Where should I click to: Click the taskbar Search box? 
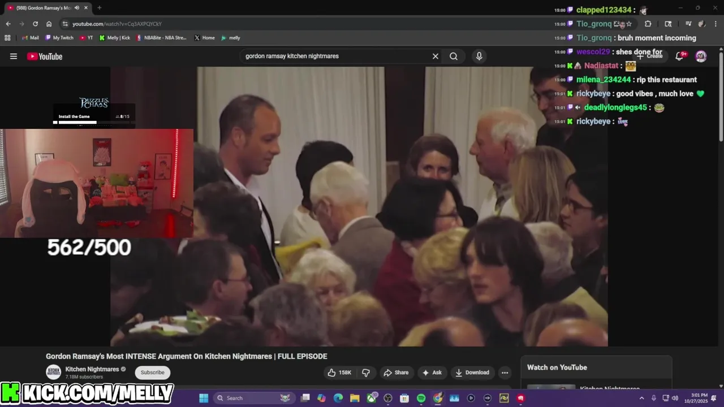[x=255, y=398]
